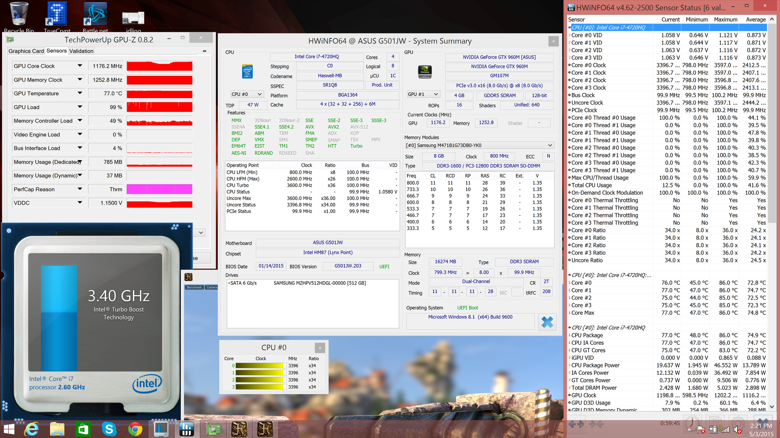The height and width of the screenshot is (438, 780).
Task: Open GPU Load sensor dropdown
Action: coord(80,107)
